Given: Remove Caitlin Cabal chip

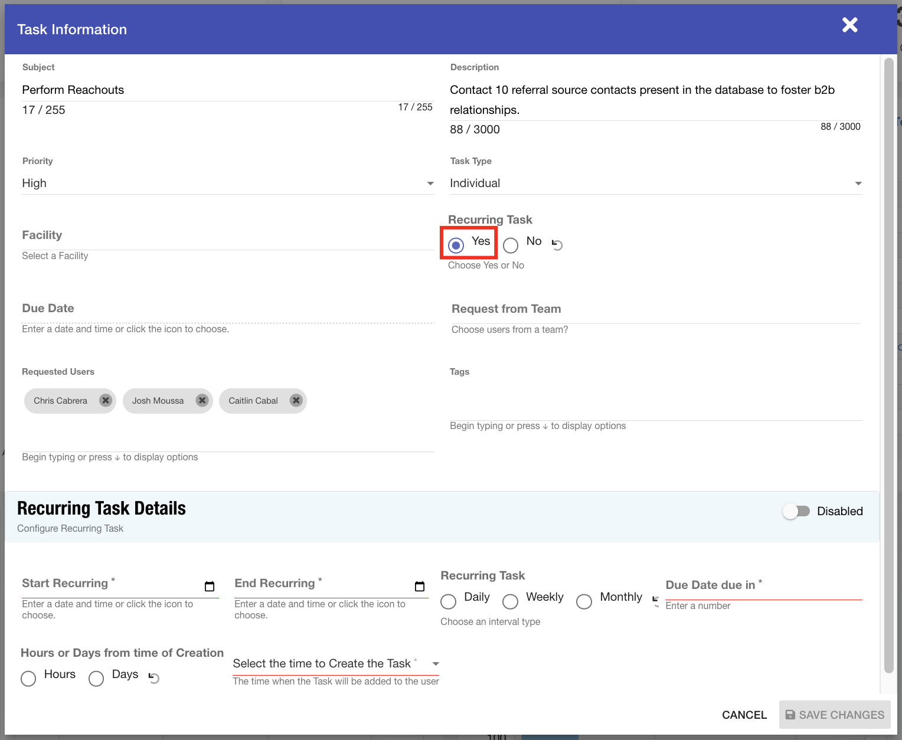Looking at the screenshot, I should (x=296, y=400).
